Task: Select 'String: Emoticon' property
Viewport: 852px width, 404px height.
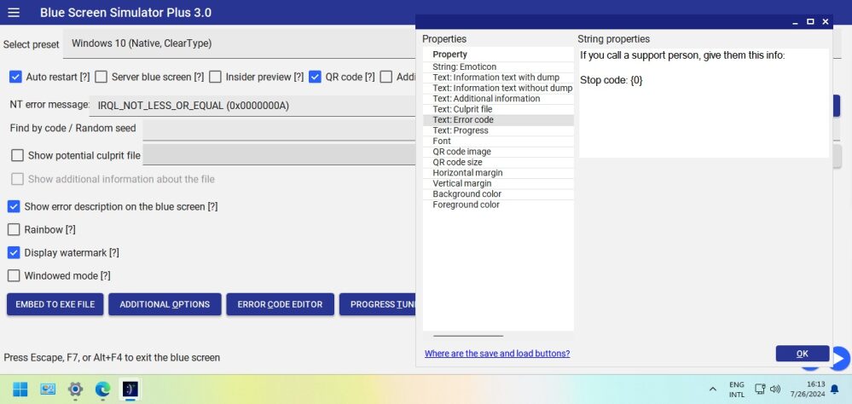Action: [498, 66]
